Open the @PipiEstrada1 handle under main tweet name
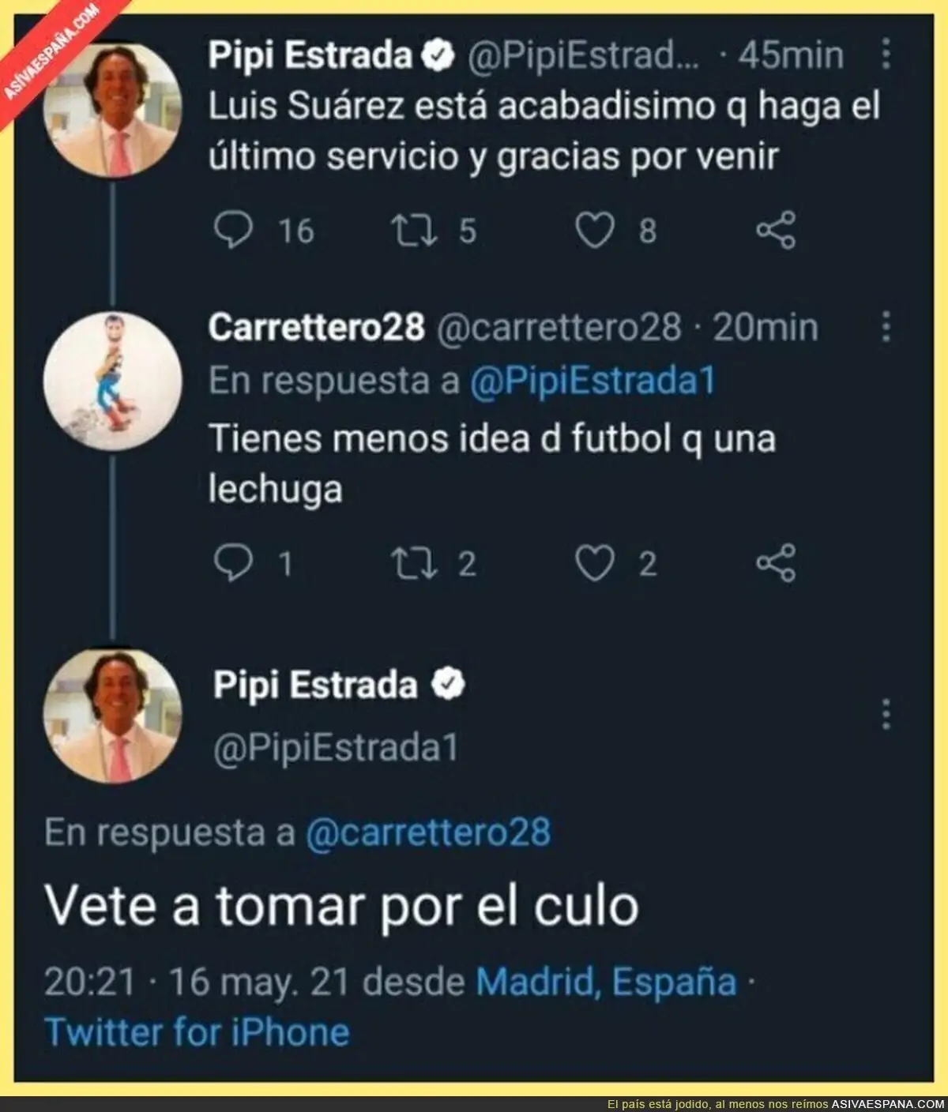This screenshot has width=948, height=1112. pyautogui.click(x=337, y=748)
